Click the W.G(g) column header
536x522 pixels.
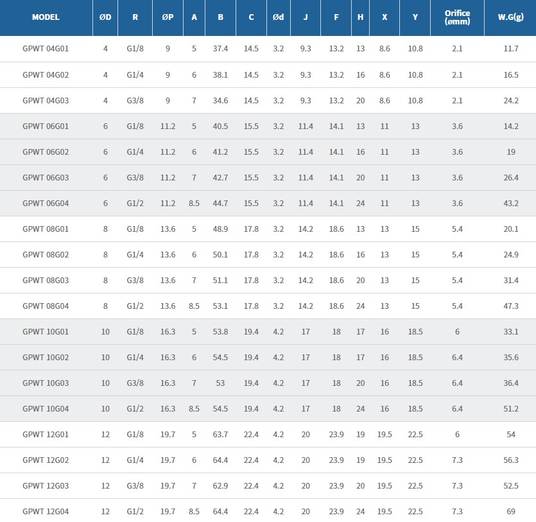click(x=511, y=17)
